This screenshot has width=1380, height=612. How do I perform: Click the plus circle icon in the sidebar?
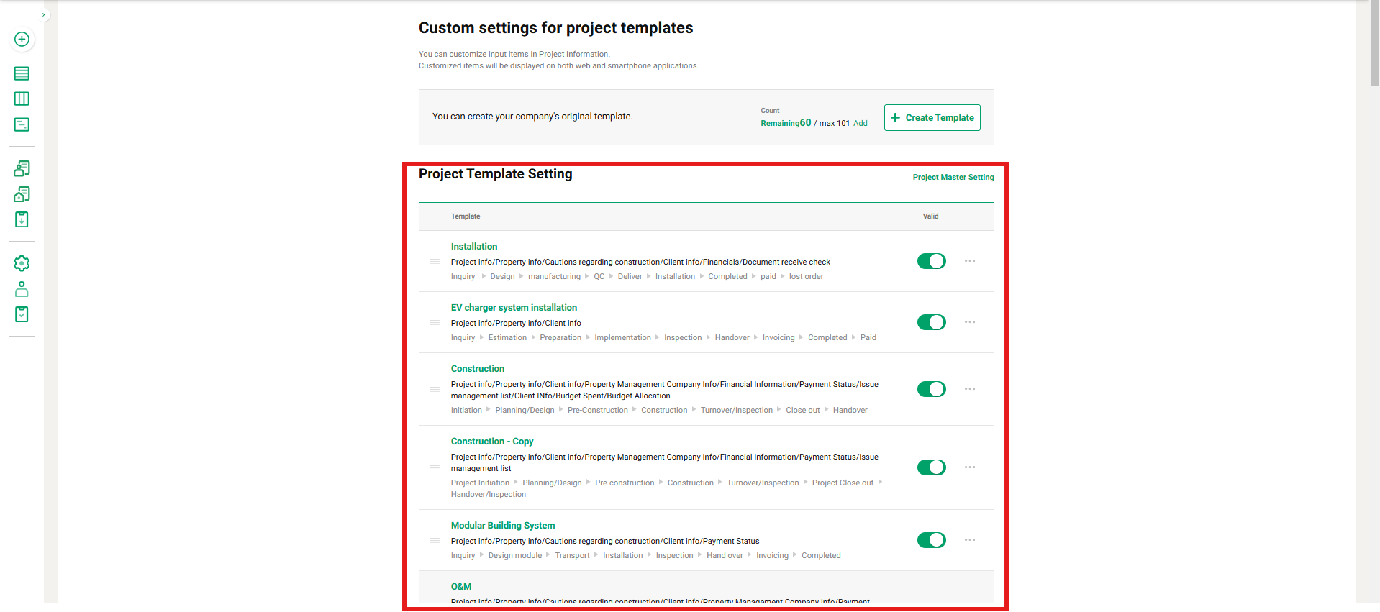[x=22, y=40]
